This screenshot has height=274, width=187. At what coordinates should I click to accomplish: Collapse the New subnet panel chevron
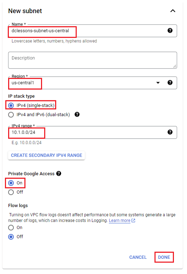coord(173,11)
